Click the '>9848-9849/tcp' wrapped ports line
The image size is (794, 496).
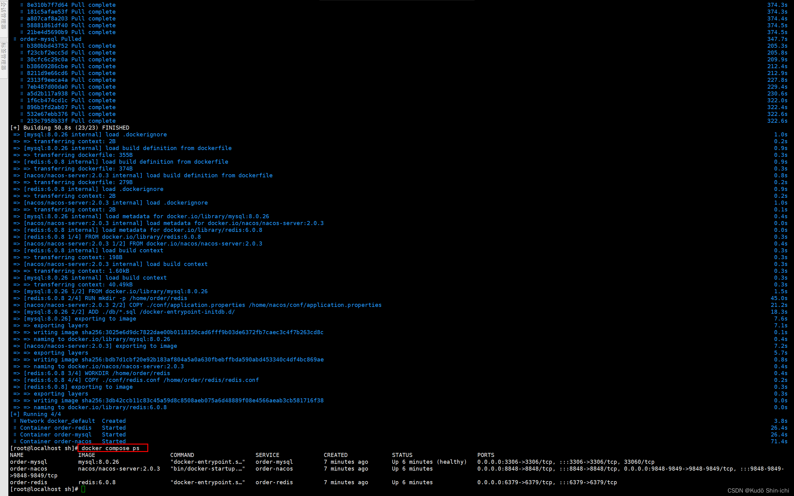[x=34, y=476]
